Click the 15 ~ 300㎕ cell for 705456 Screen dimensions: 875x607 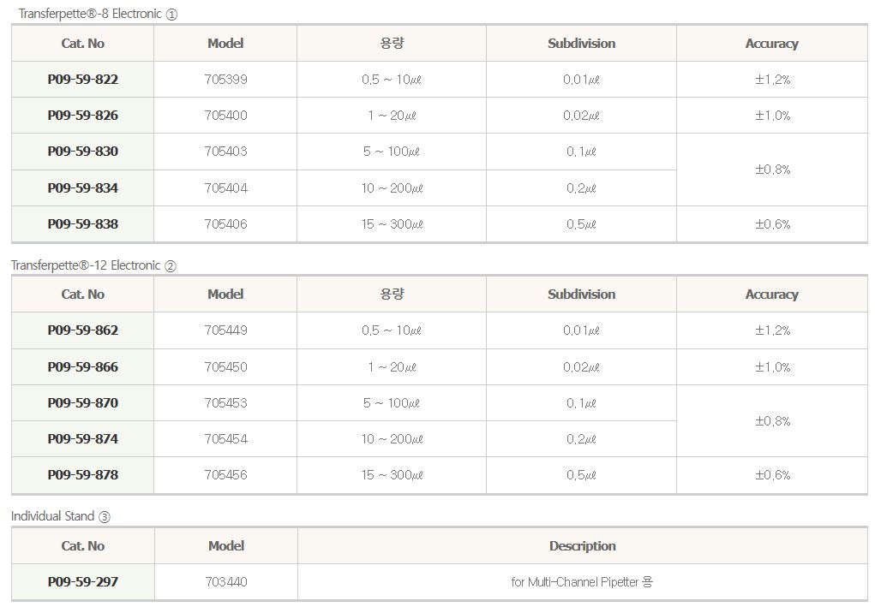pos(392,475)
